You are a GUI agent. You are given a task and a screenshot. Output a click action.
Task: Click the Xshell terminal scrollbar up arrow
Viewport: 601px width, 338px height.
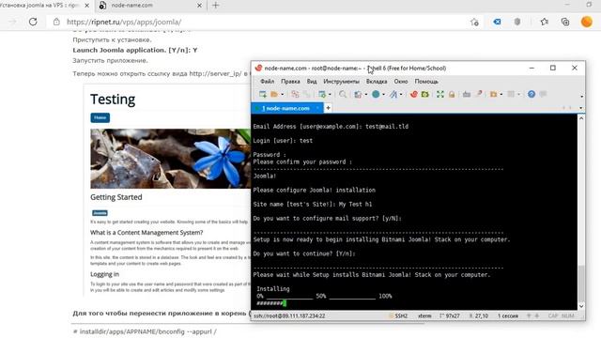click(581, 118)
